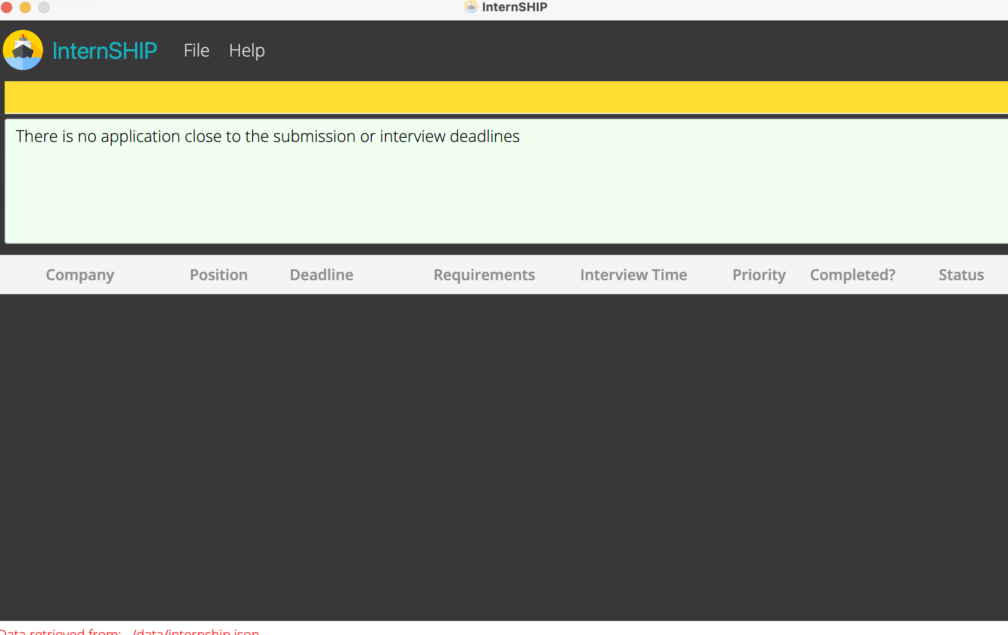Click the Interview Time column header
The width and height of the screenshot is (1008, 635).
pos(633,275)
